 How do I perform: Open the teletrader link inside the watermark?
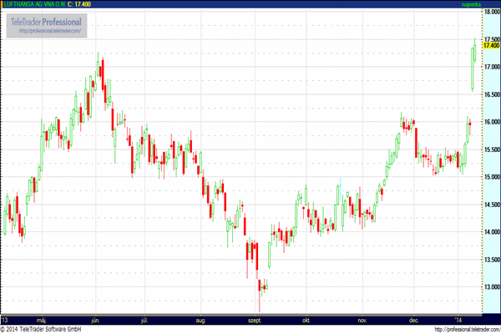pyautogui.click(x=50, y=31)
